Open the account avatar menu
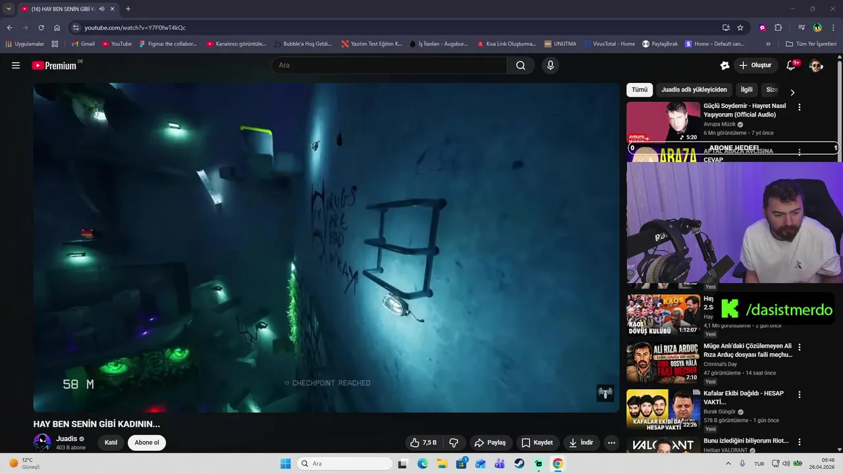 pos(816,65)
